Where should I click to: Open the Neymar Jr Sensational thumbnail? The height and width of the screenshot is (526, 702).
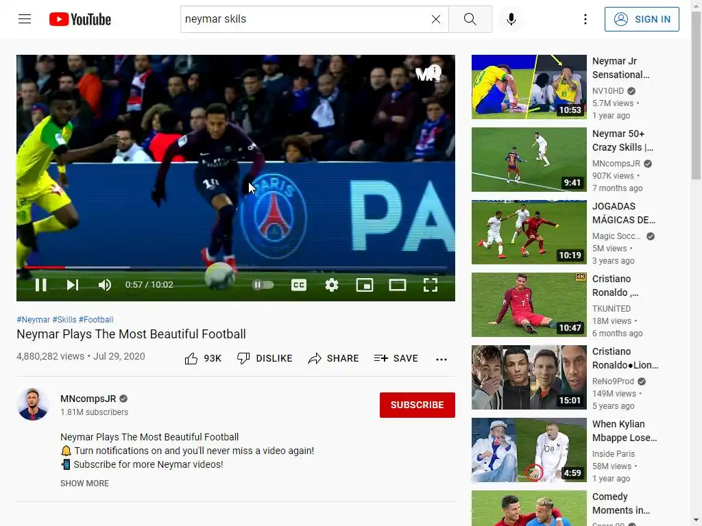point(529,87)
